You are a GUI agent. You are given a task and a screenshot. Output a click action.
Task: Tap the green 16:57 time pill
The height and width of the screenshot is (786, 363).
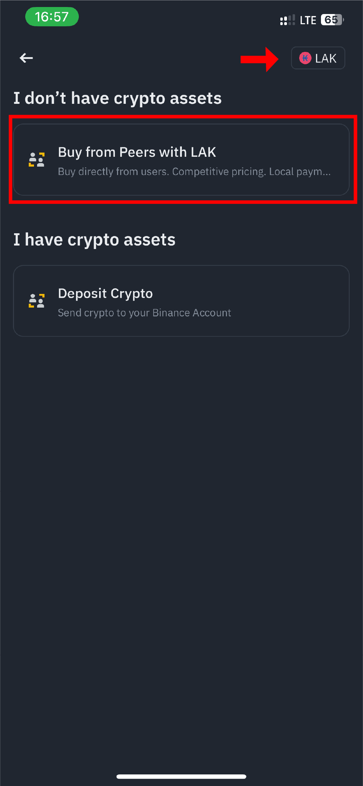tap(52, 17)
